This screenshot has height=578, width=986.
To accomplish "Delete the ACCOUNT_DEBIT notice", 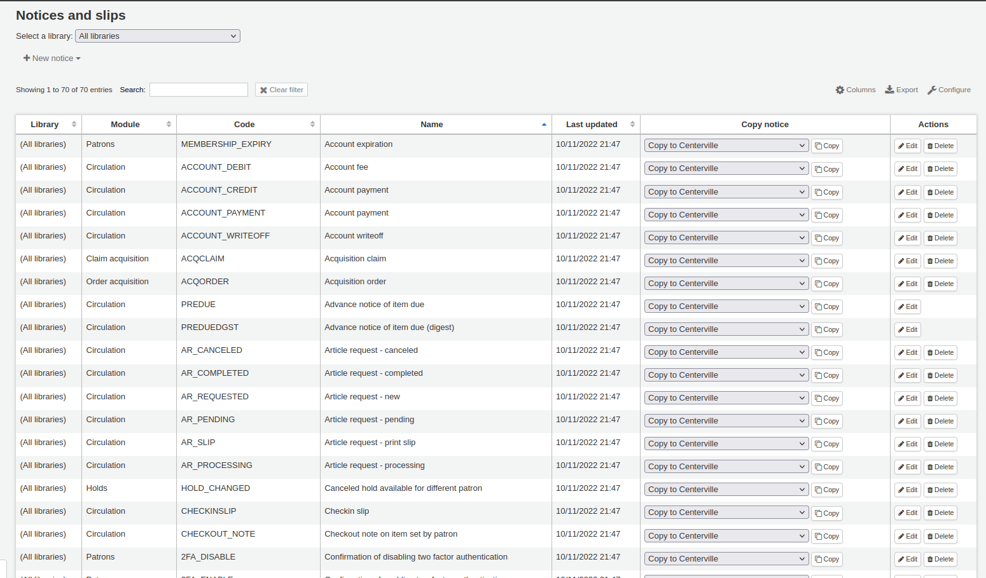I will point(940,169).
